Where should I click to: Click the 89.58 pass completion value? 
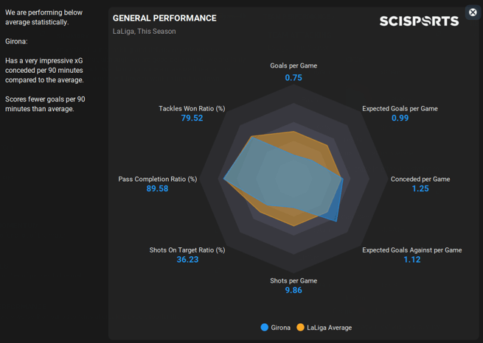[157, 189]
